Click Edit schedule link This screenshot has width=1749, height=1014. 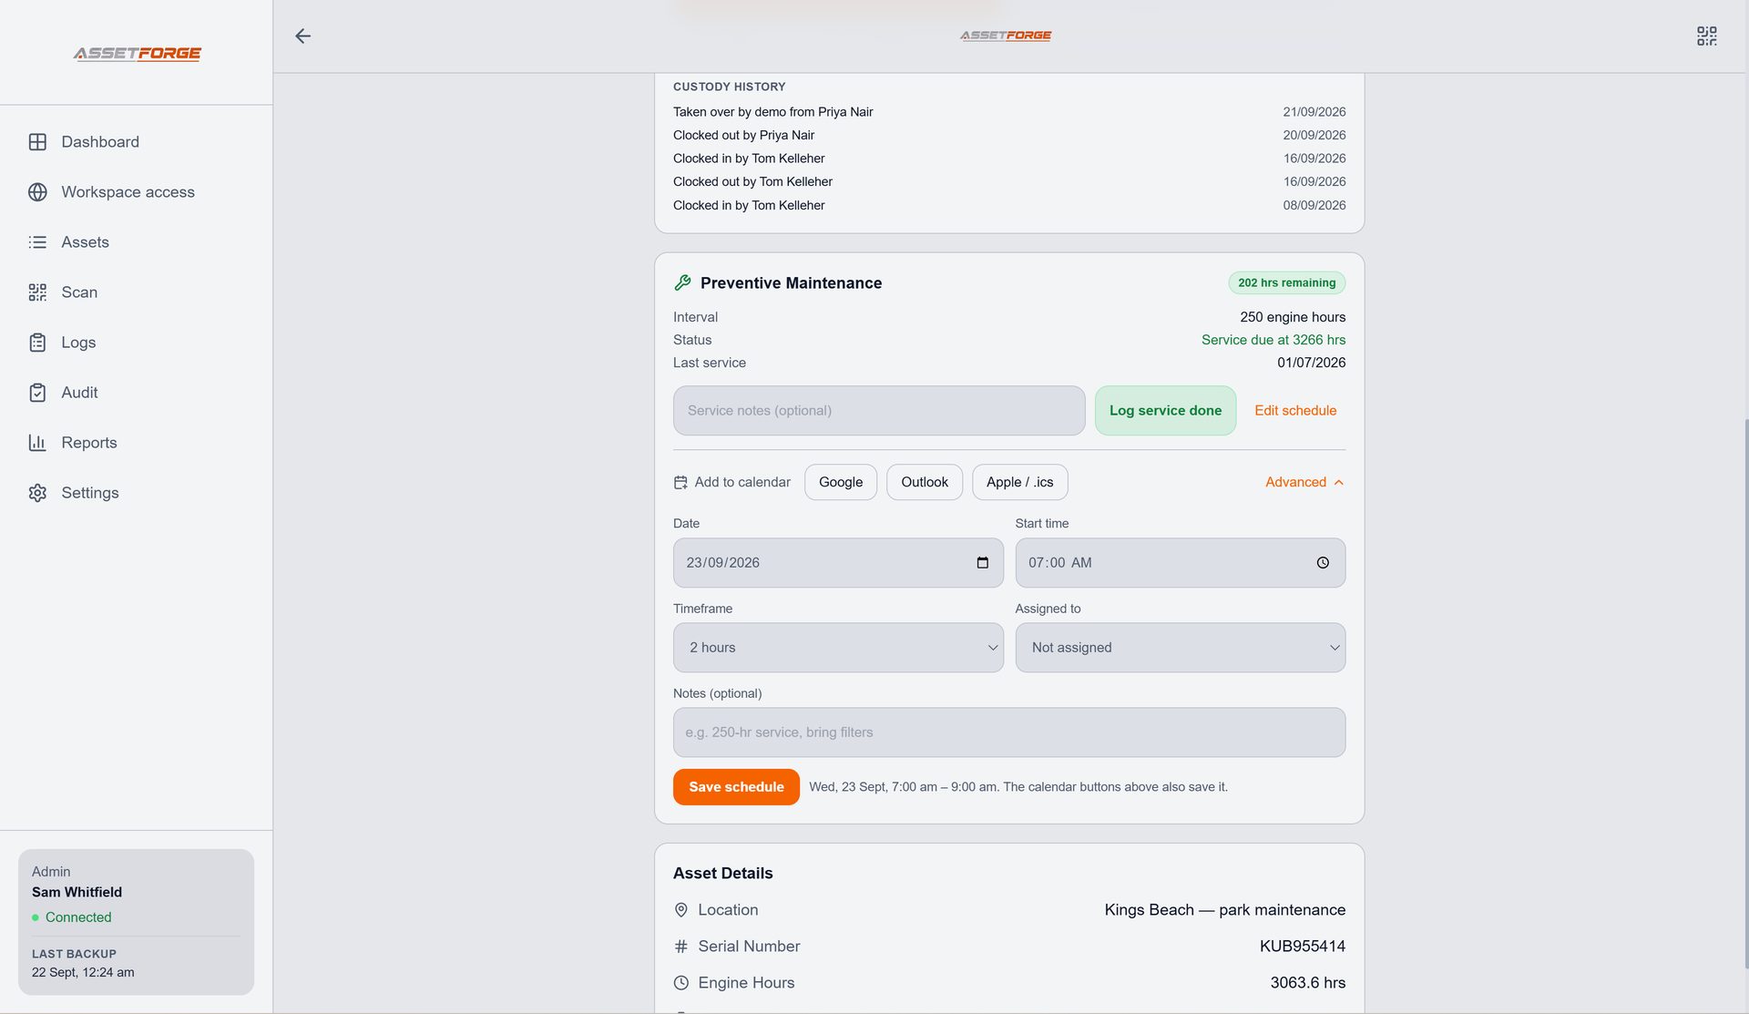point(1295,411)
